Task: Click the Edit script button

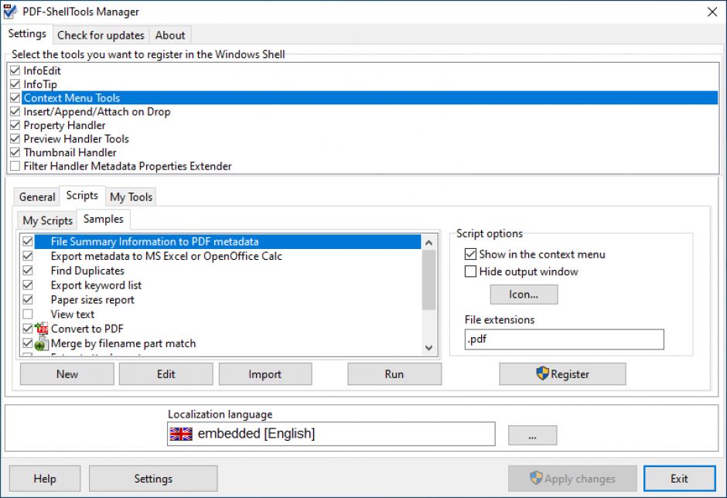Action: [166, 374]
